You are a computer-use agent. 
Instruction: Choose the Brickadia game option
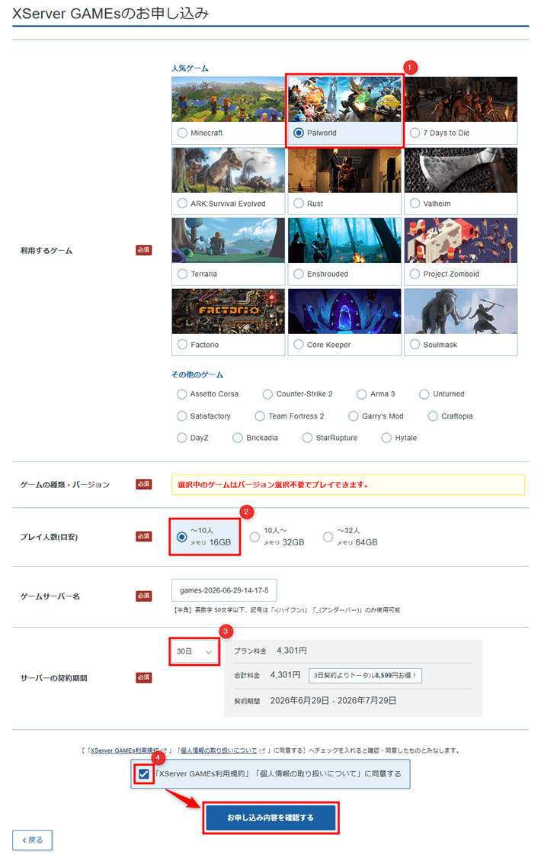click(238, 438)
